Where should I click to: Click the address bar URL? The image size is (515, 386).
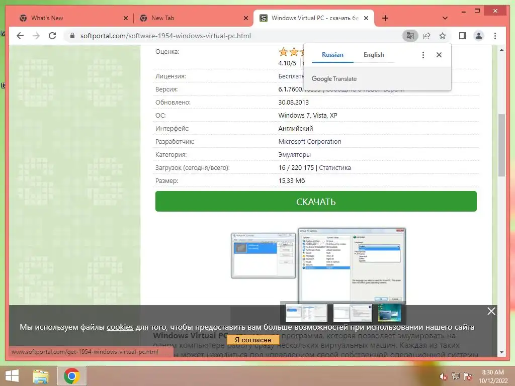[165, 36]
